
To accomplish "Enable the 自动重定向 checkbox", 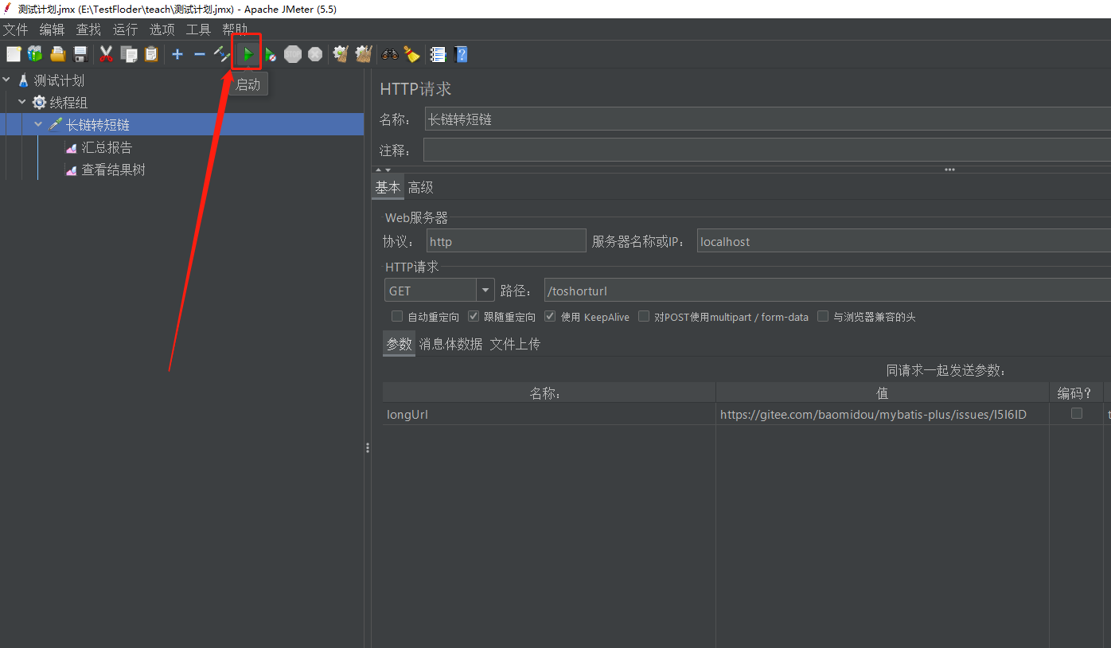I will point(397,317).
